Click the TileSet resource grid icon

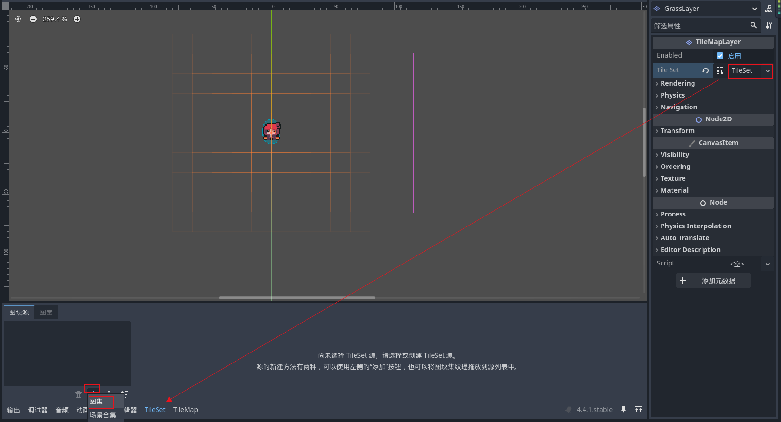pos(720,70)
